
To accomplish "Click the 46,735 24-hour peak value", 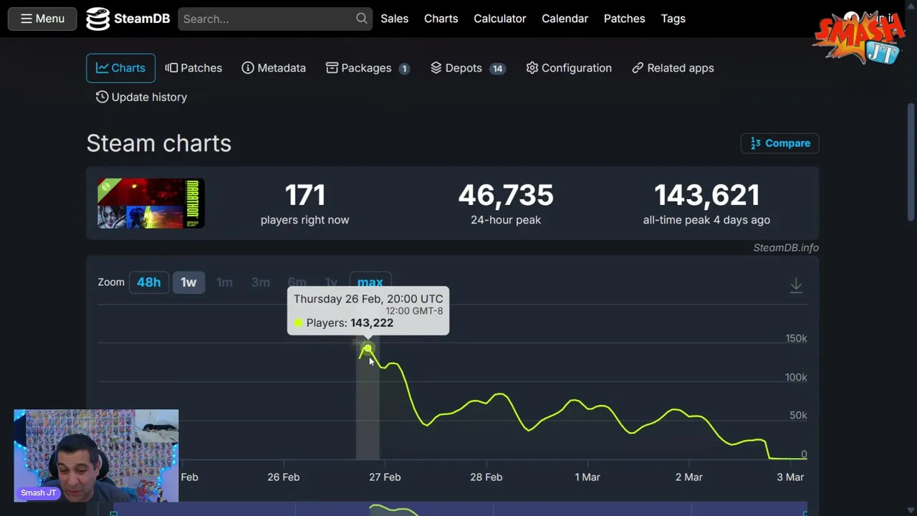I will tap(506, 195).
